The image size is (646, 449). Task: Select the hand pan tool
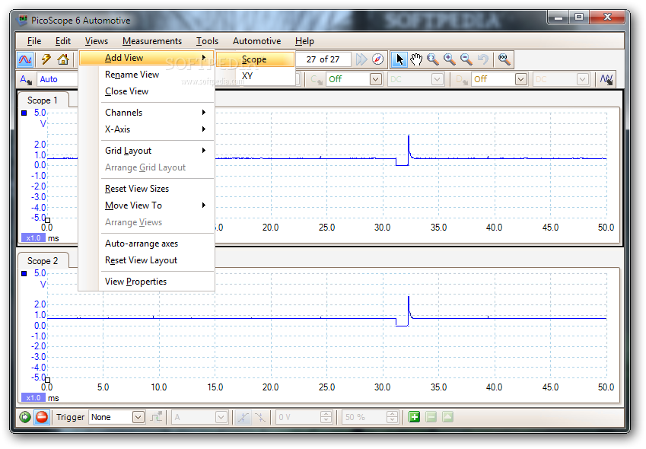point(416,59)
